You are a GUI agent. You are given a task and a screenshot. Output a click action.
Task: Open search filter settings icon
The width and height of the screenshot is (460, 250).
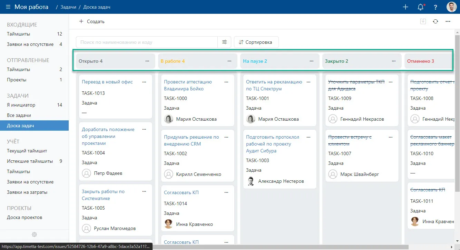[224, 42]
